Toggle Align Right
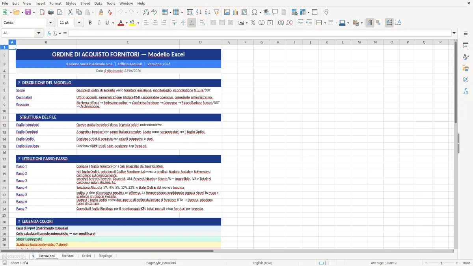473x266 pixels. 164,23
